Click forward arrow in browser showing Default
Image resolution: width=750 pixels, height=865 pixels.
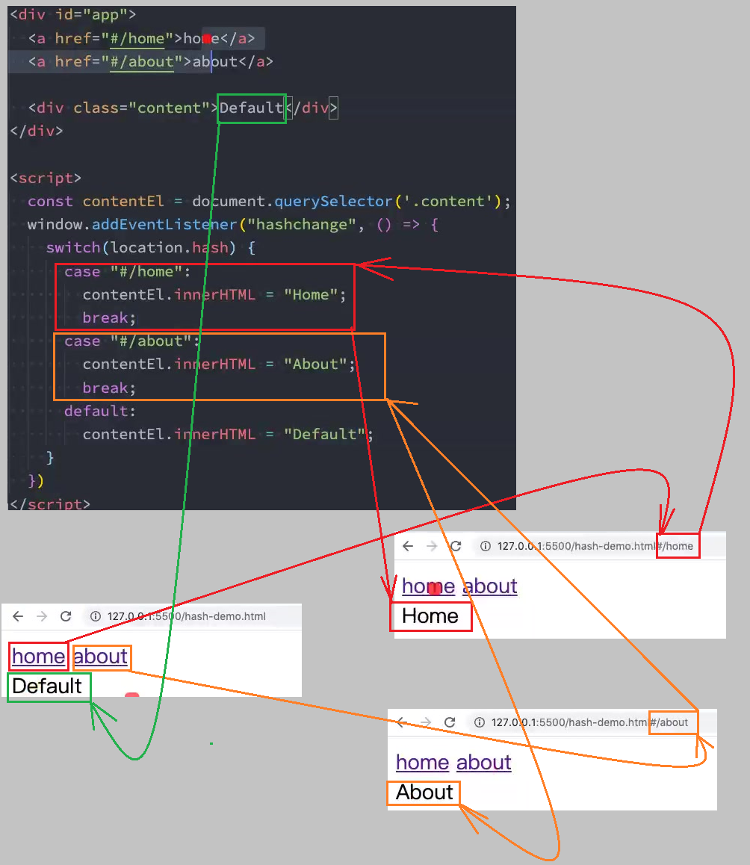[x=42, y=616]
